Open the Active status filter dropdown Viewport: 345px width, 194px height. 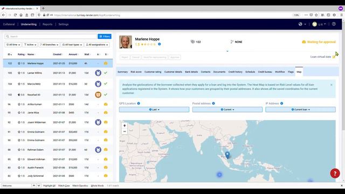(x=30, y=45)
